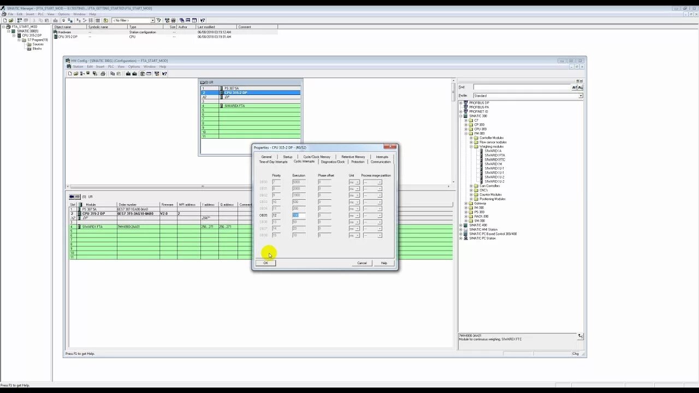This screenshot has height=393, width=699.
Task: Click Download to Module icon in HW Config
Action: click(x=128, y=74)
